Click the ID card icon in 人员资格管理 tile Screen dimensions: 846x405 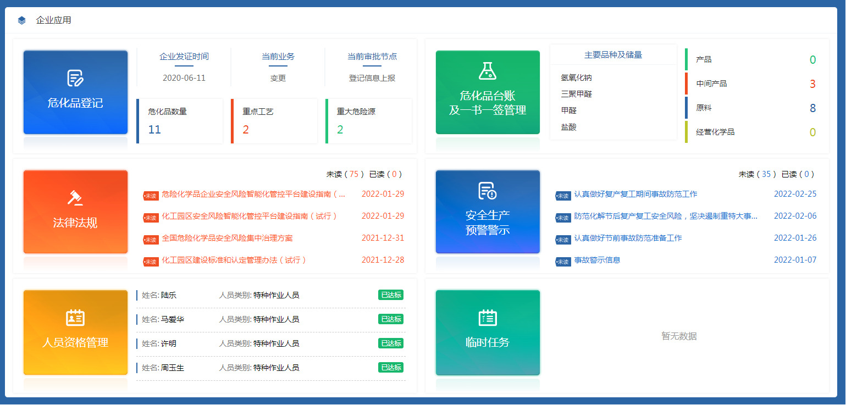pyautogui.click(x=75, y=318)
